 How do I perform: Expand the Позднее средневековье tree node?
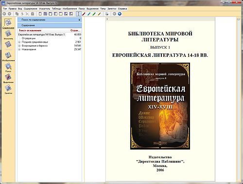pyautogui.click(x=19, y=42)
